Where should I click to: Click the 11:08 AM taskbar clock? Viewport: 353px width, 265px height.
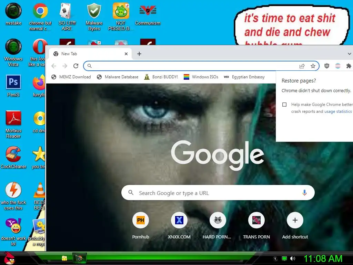coord(323,258)
